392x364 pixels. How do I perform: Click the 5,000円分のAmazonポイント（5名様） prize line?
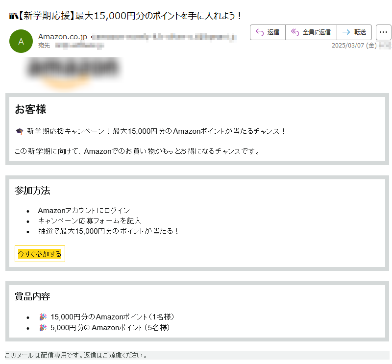(105, 327)
